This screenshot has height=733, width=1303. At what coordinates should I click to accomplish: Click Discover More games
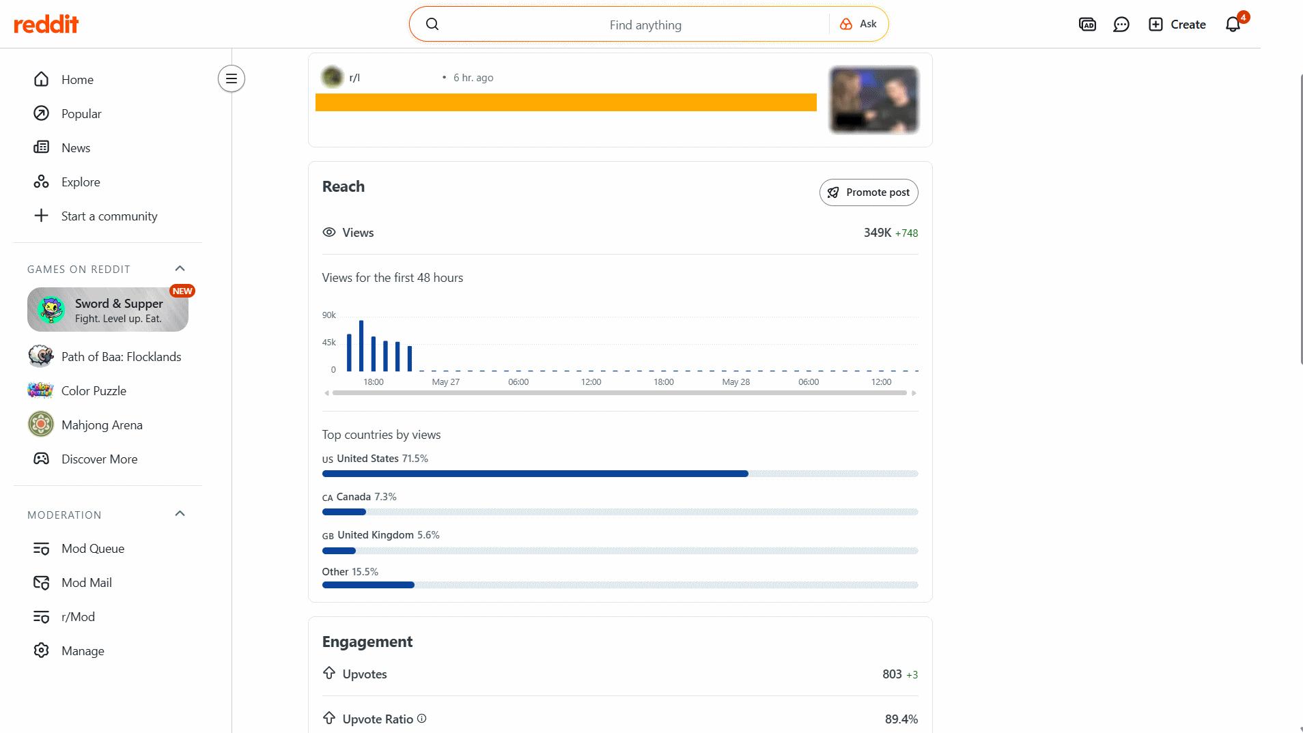108,459
